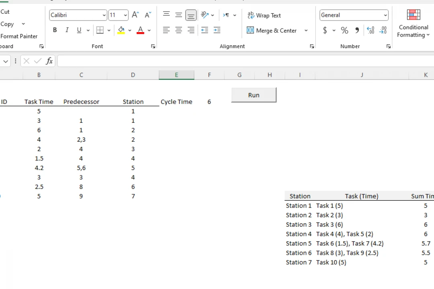Screen dimensions: 434x289
Task: Click the Wrap Text button
Action: pos(264,15)
